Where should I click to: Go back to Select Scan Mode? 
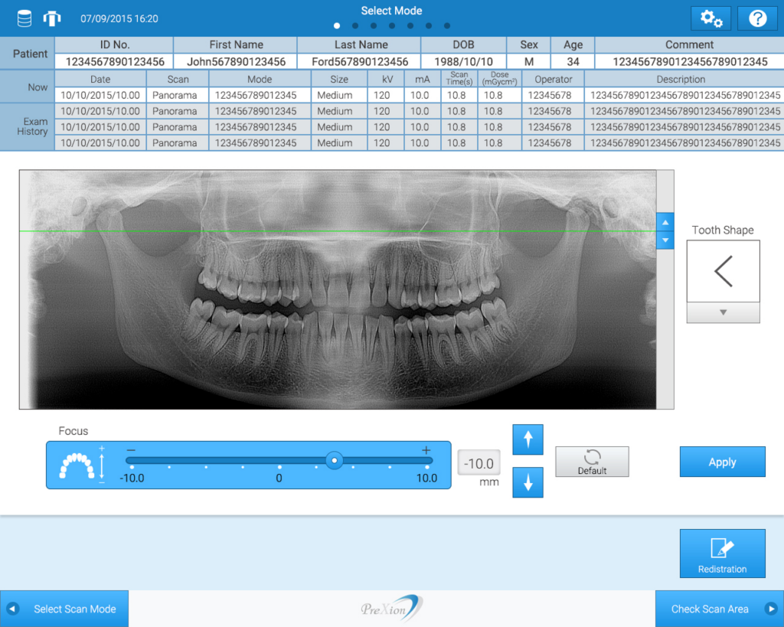pos(64,609)
